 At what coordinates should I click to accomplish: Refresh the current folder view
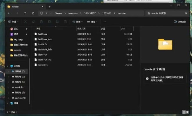point(33,13)
